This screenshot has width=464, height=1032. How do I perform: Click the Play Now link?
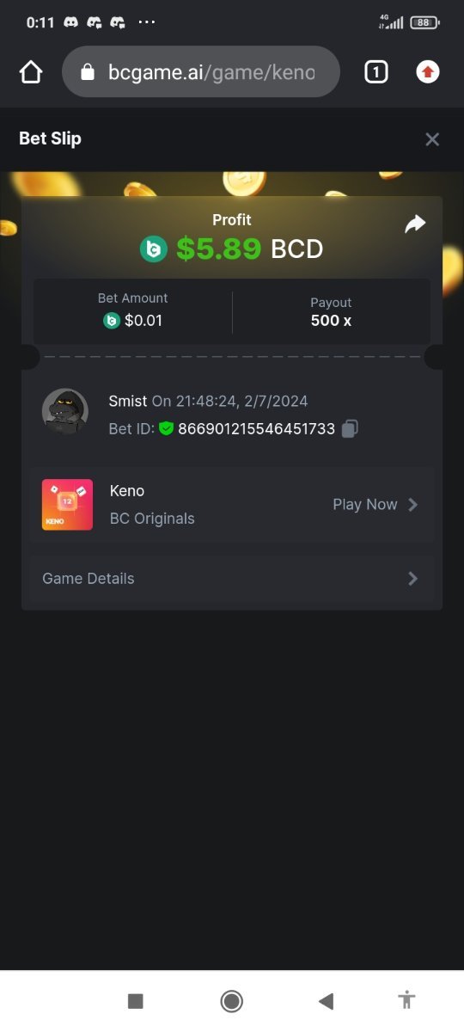coord(365,505)
